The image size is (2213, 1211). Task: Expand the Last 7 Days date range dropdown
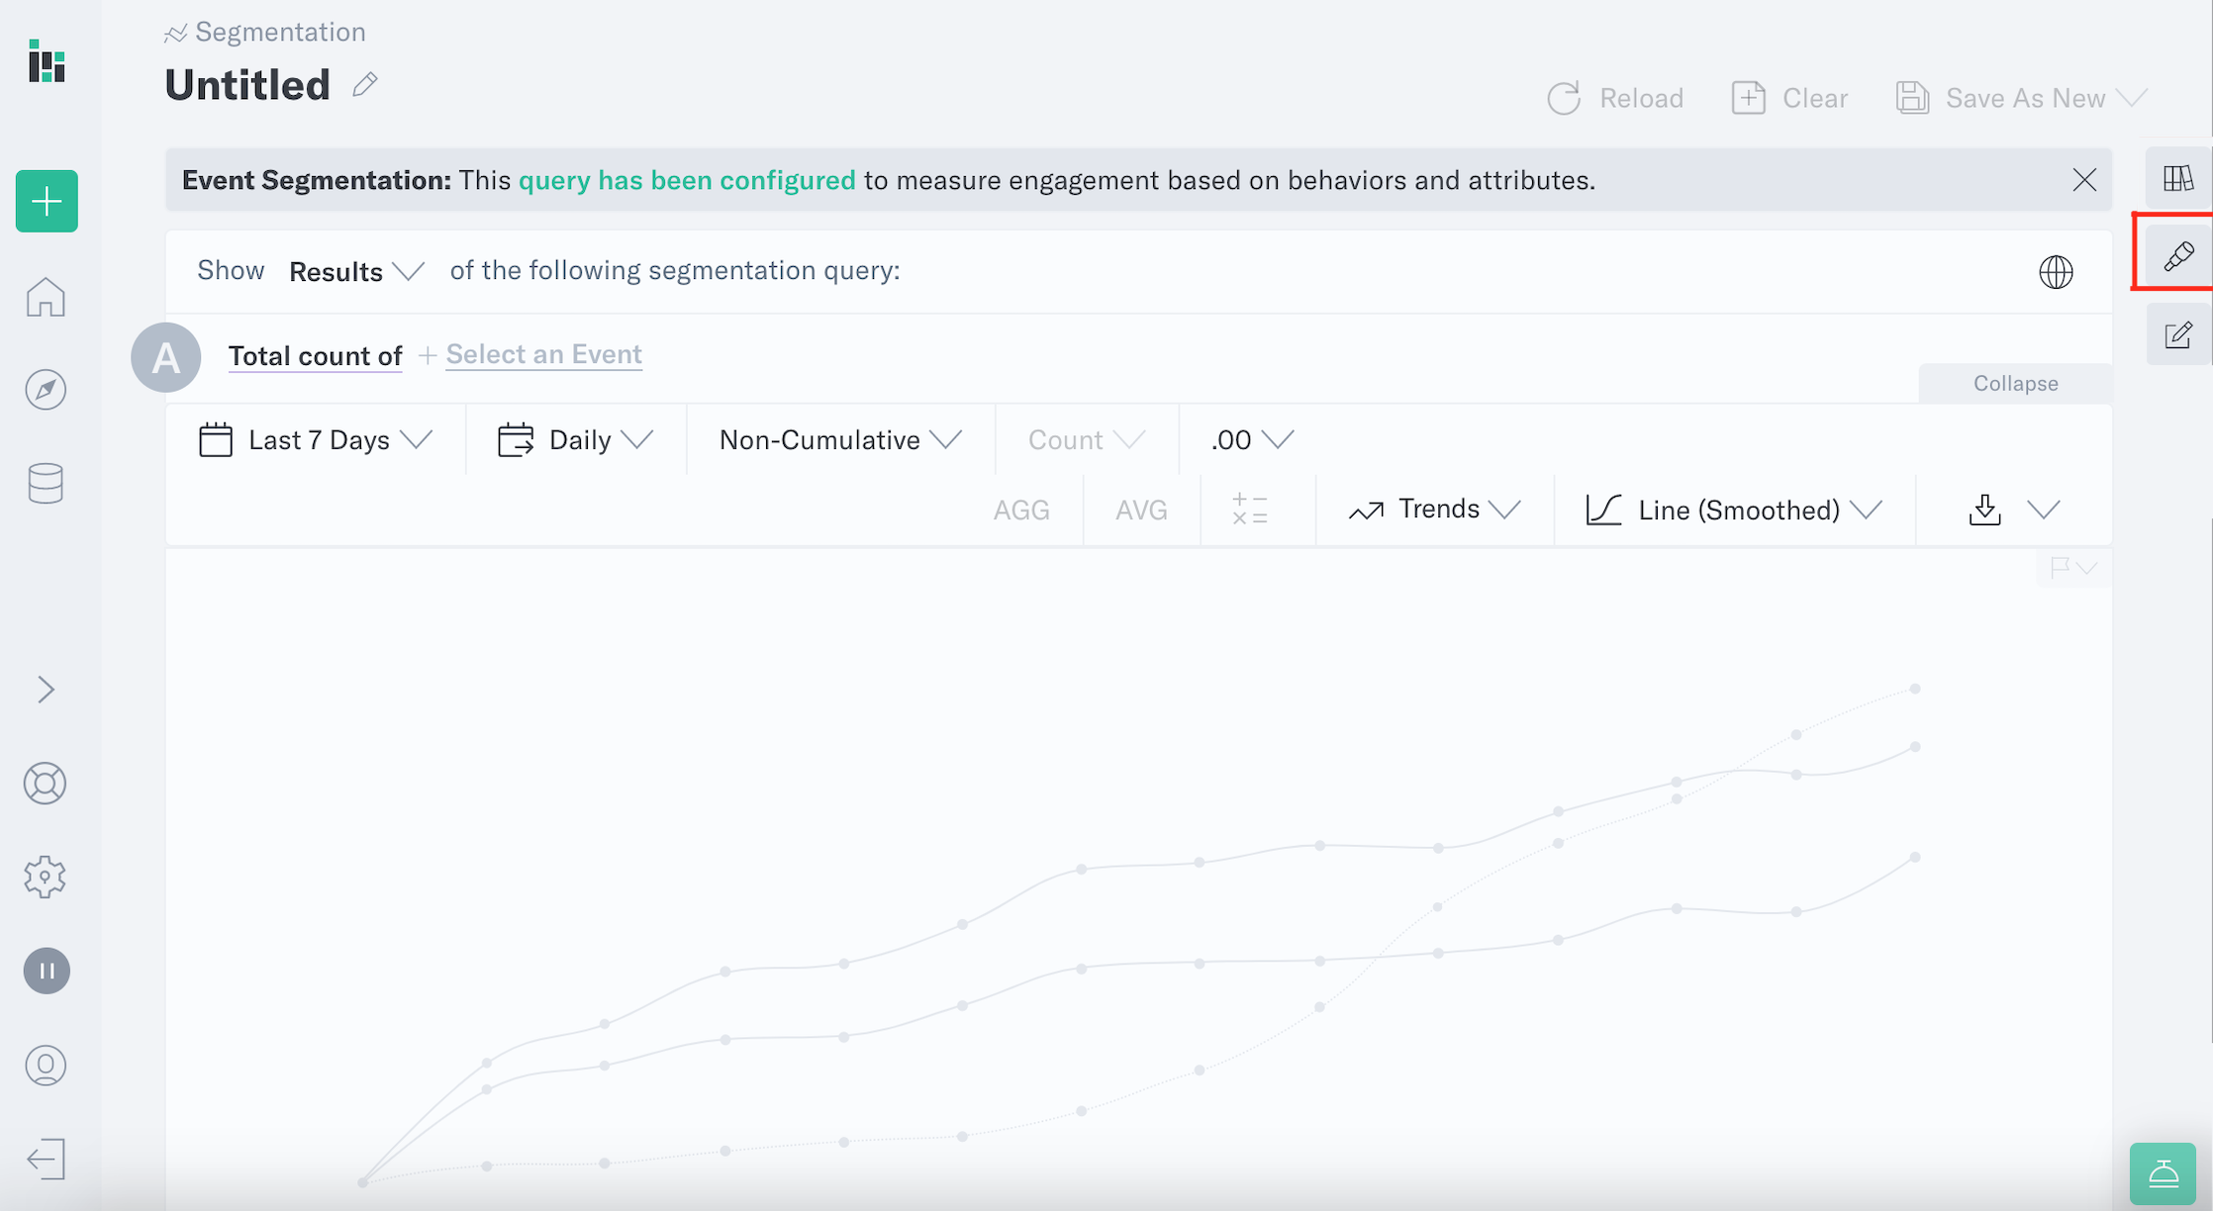[x=317, y=439]
